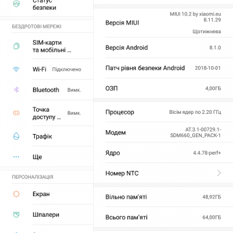
Task: Tap Патч рівня безпеки Android row
Action: pyautogui.click(x=163, y=68)
